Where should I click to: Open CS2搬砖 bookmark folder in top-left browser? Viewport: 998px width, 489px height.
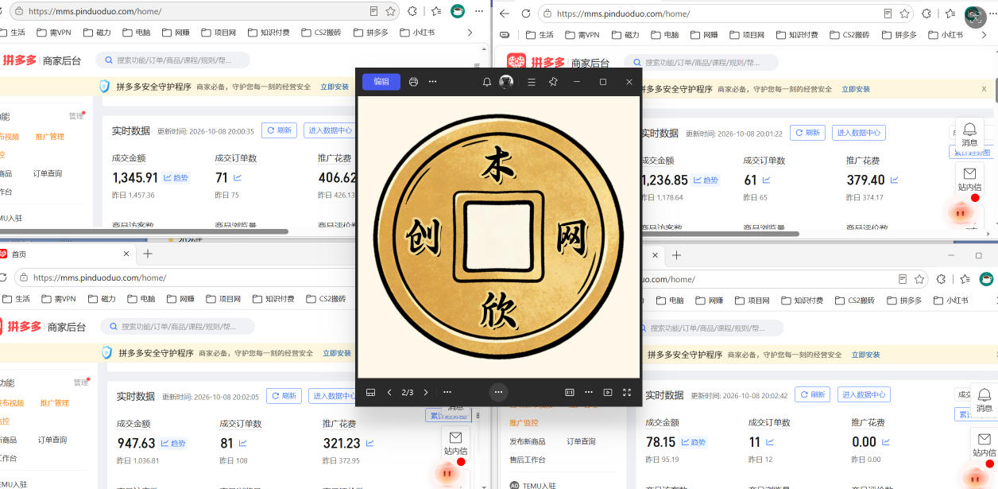321,33
